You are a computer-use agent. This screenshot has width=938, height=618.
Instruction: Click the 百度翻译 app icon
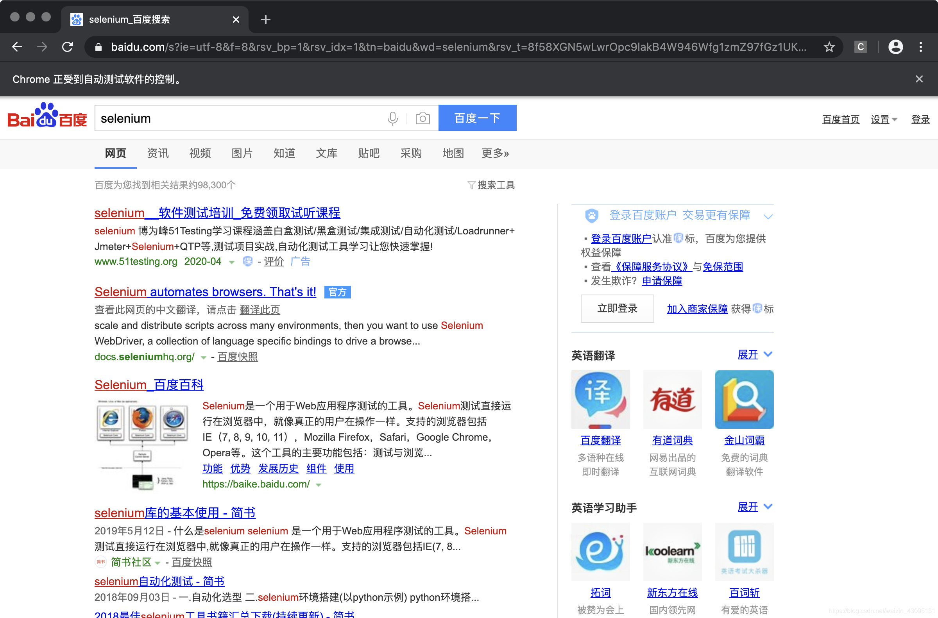600,399
